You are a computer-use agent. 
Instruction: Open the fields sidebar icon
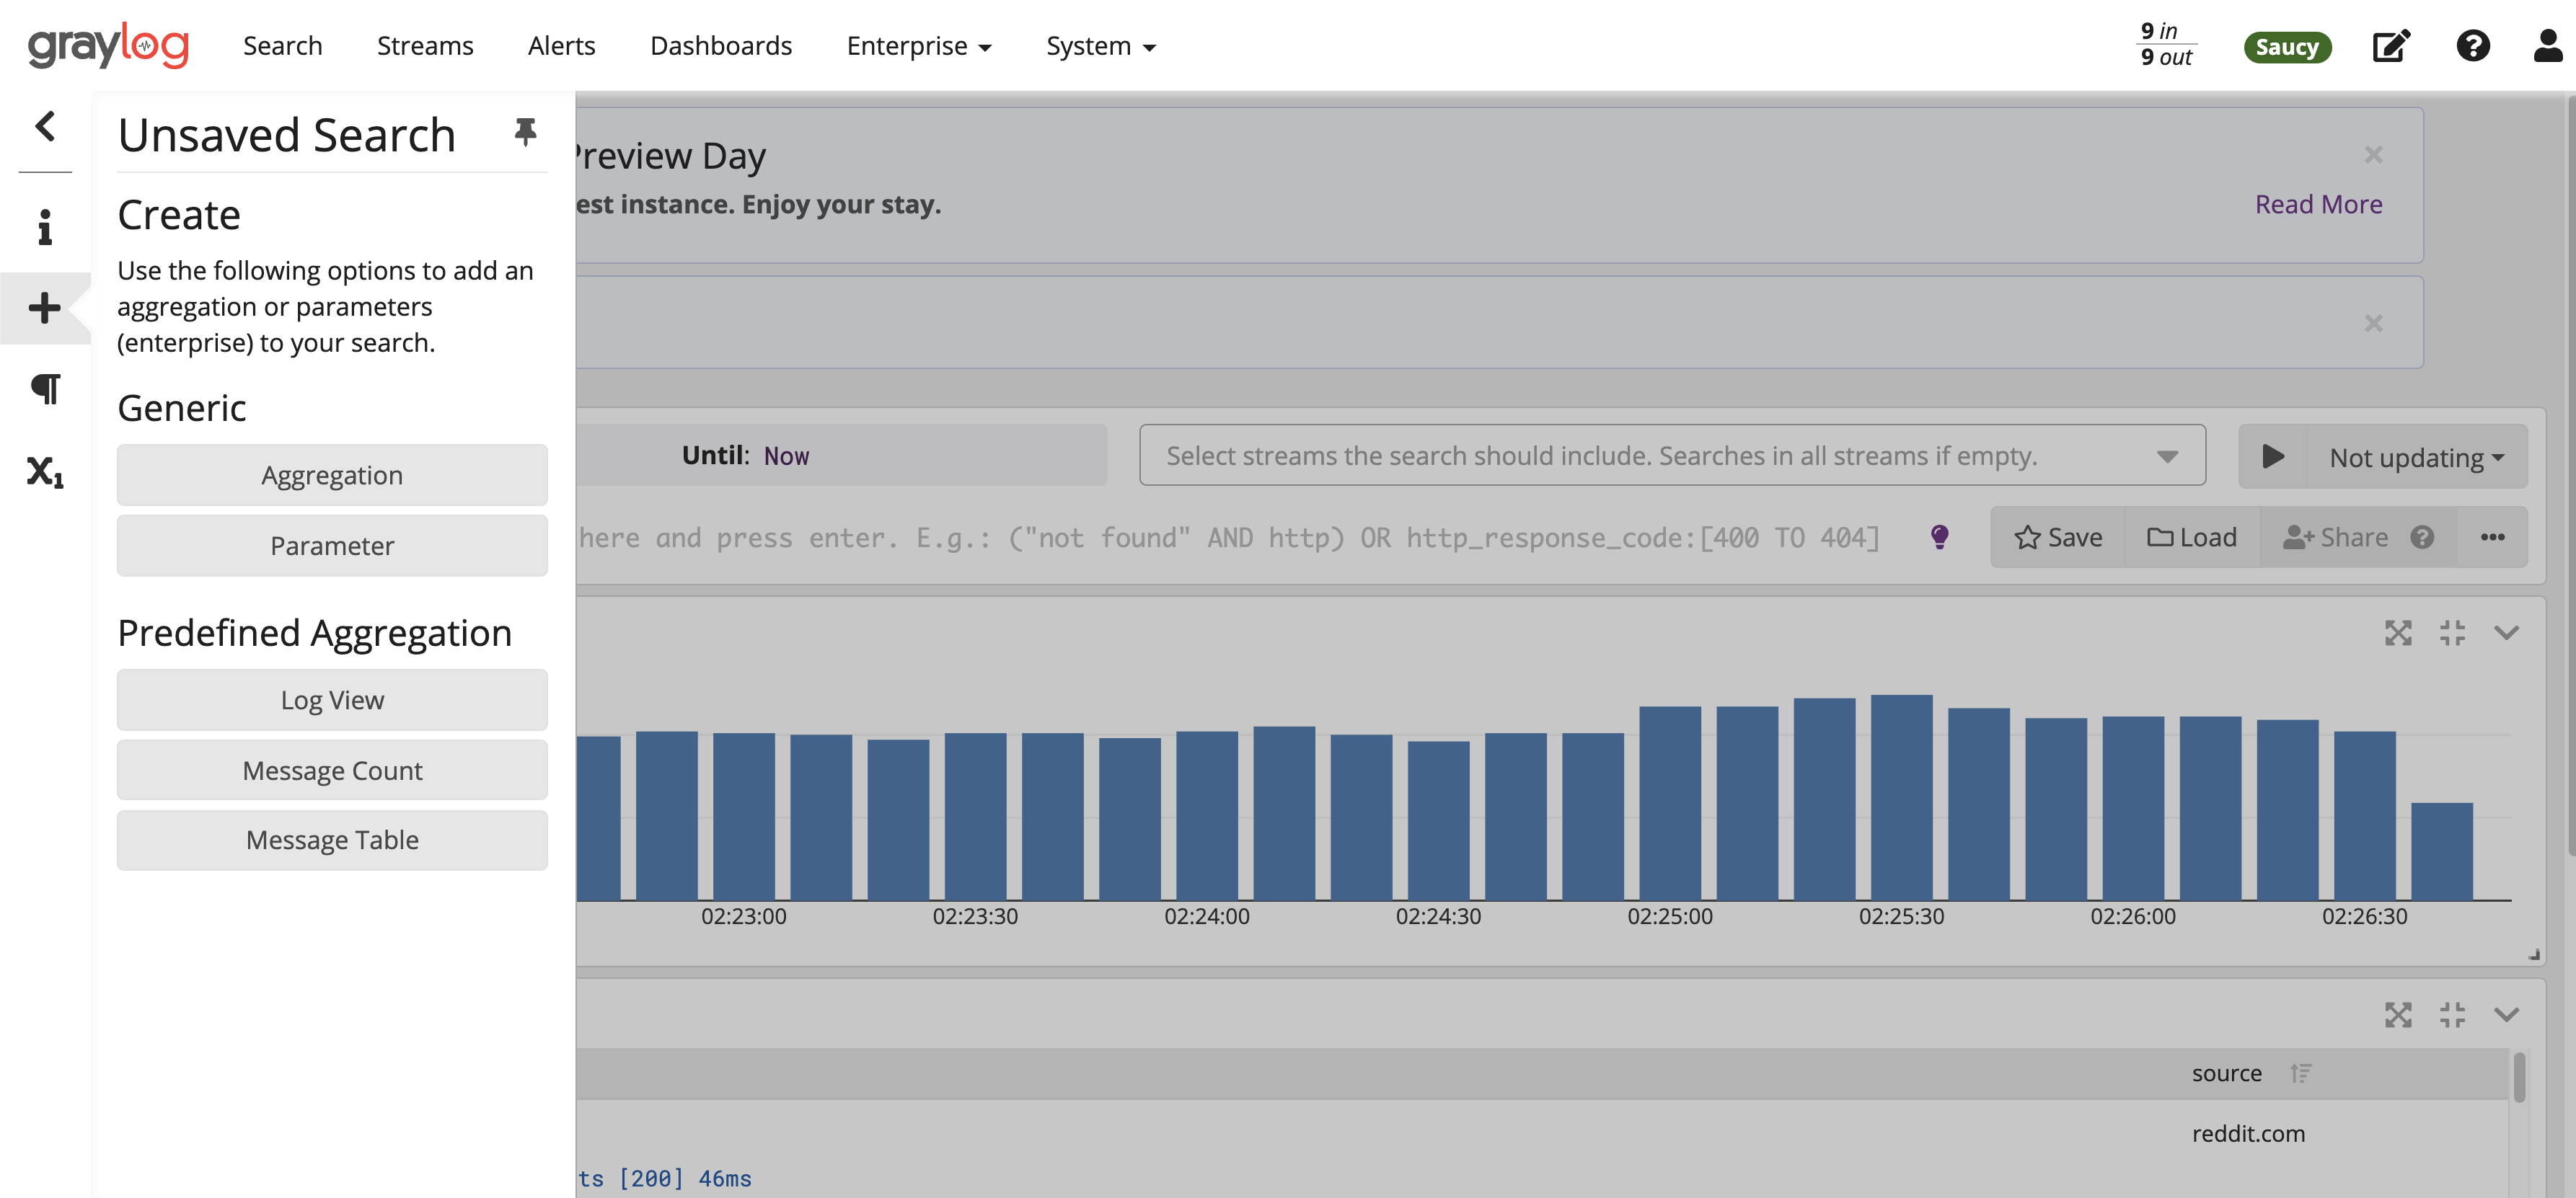coord(45,471)
